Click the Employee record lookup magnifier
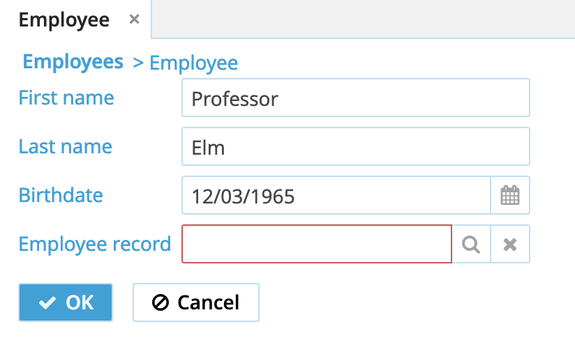 point(472,245)
